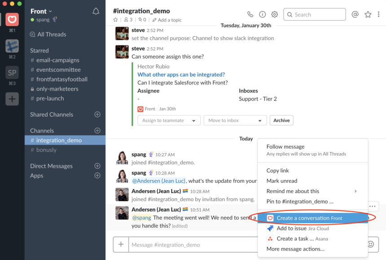Viewport: 386px width, 260px height.
Task: Open the Move to inbox dropdown
Action: (235, 120)
